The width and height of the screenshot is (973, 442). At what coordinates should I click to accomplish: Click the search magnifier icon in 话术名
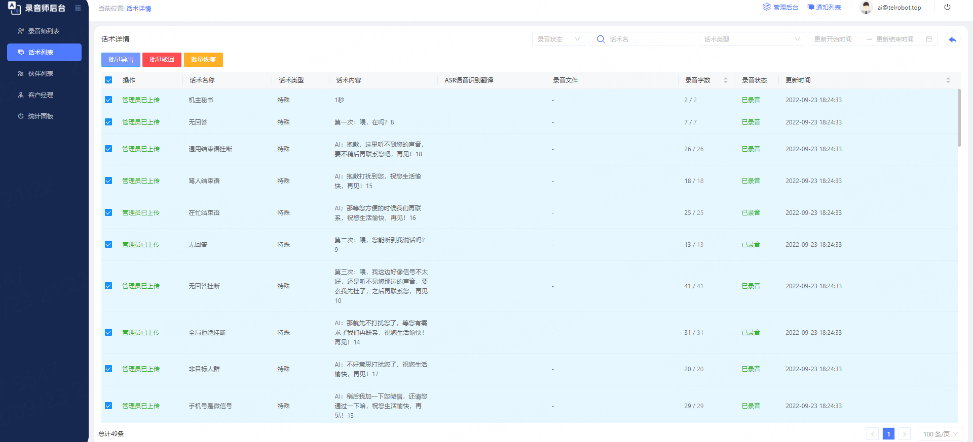(x=601, y=39)
